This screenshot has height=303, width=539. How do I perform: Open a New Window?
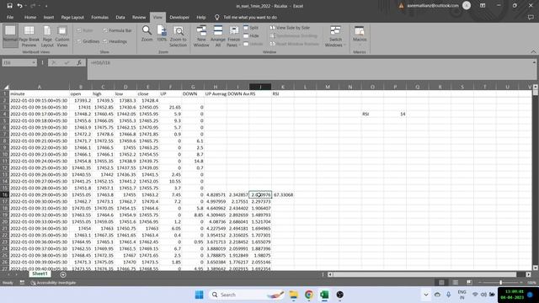click(x=201, y=36)
